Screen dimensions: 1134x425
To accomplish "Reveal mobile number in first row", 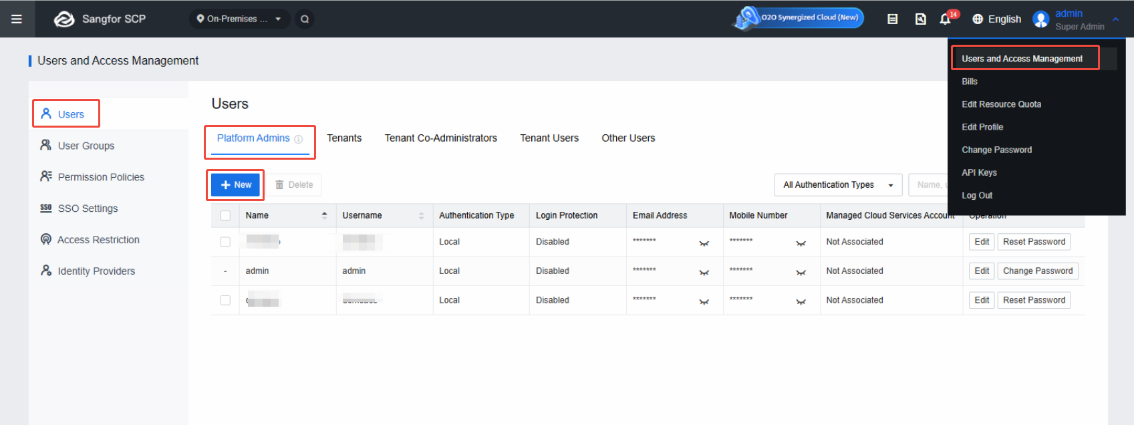I will [x=801, y=243].
